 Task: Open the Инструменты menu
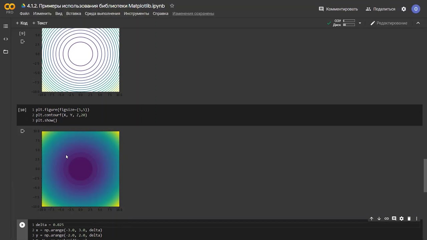[136, 14]
